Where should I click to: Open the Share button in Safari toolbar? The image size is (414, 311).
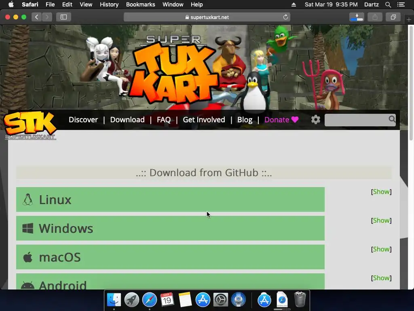(x=375, y=17)
